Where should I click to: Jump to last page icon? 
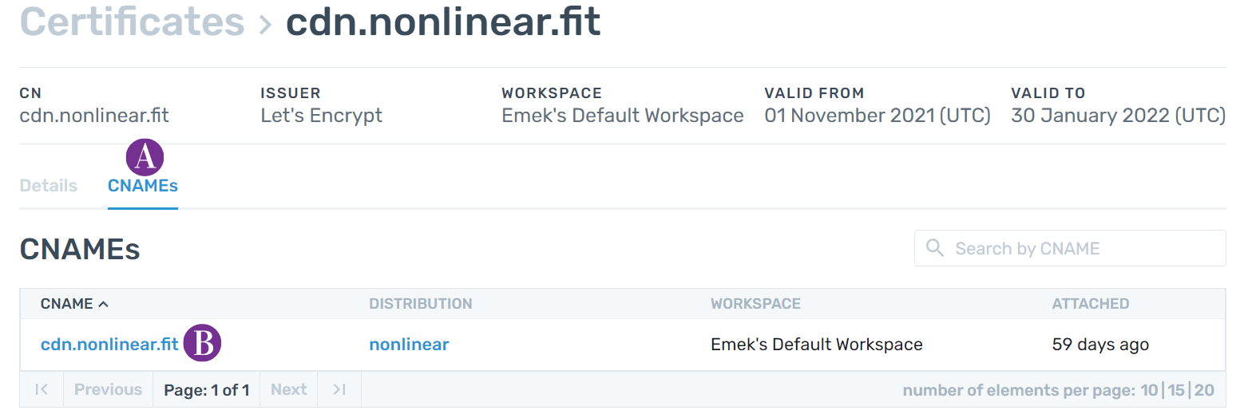point(339,389)
